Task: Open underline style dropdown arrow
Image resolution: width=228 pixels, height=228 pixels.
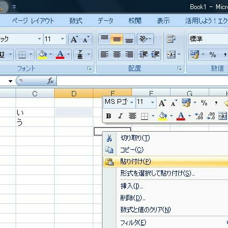Action: [x=10, y=55]
